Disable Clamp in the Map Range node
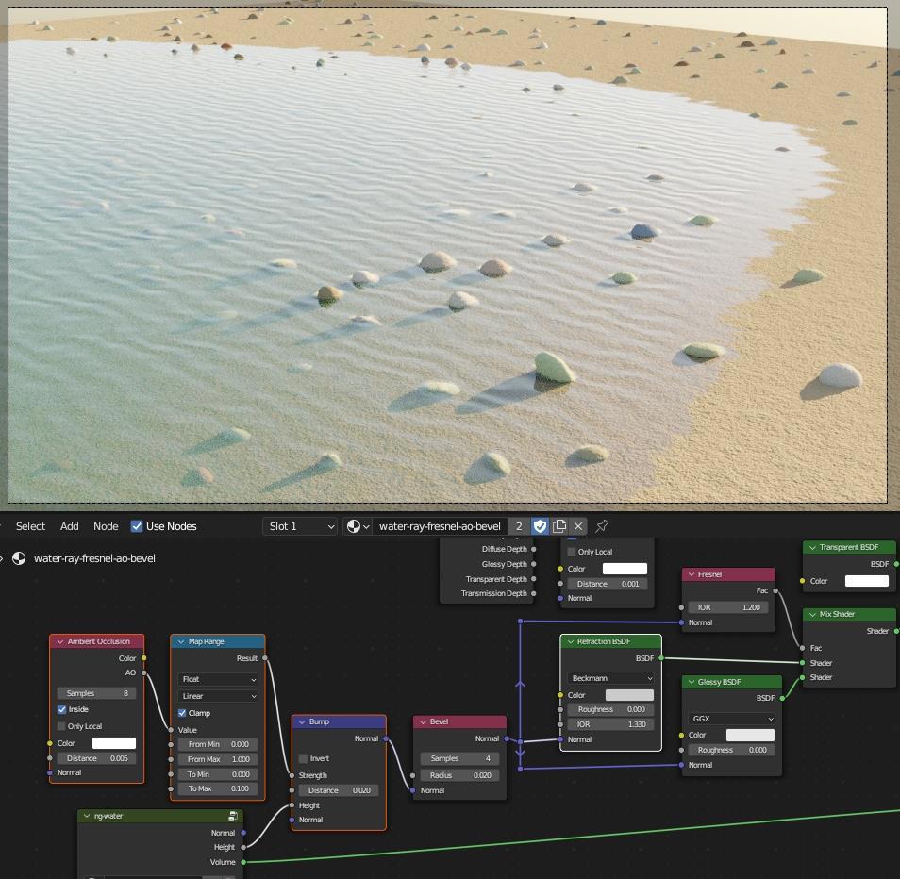Image resolution: width=900 pixels, height=879 pixels. (x=183, y=713)
